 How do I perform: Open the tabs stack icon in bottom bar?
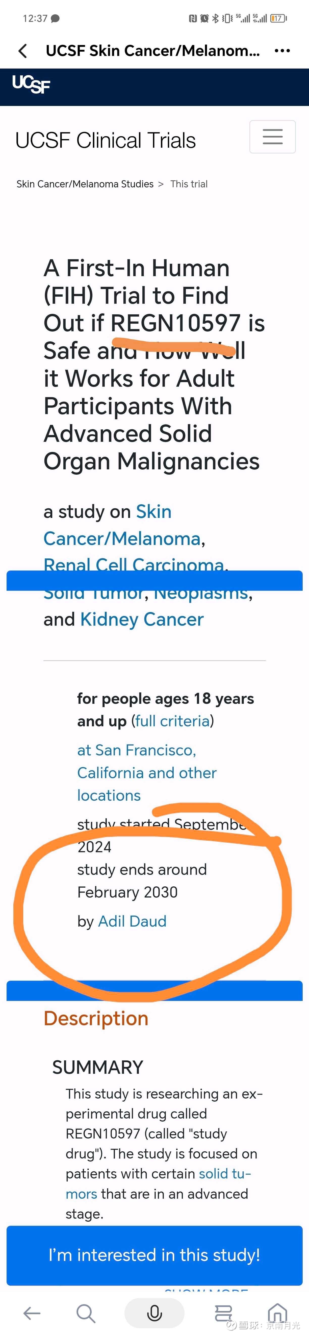point(223,1313)
